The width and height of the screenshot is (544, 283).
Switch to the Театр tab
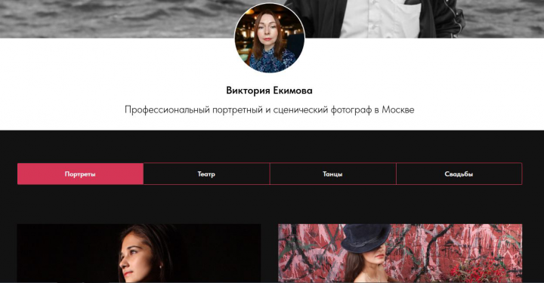point(206,174)
